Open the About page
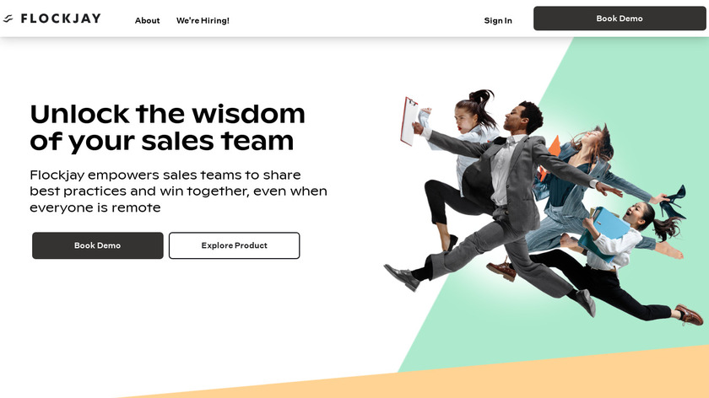 point(148,20)
